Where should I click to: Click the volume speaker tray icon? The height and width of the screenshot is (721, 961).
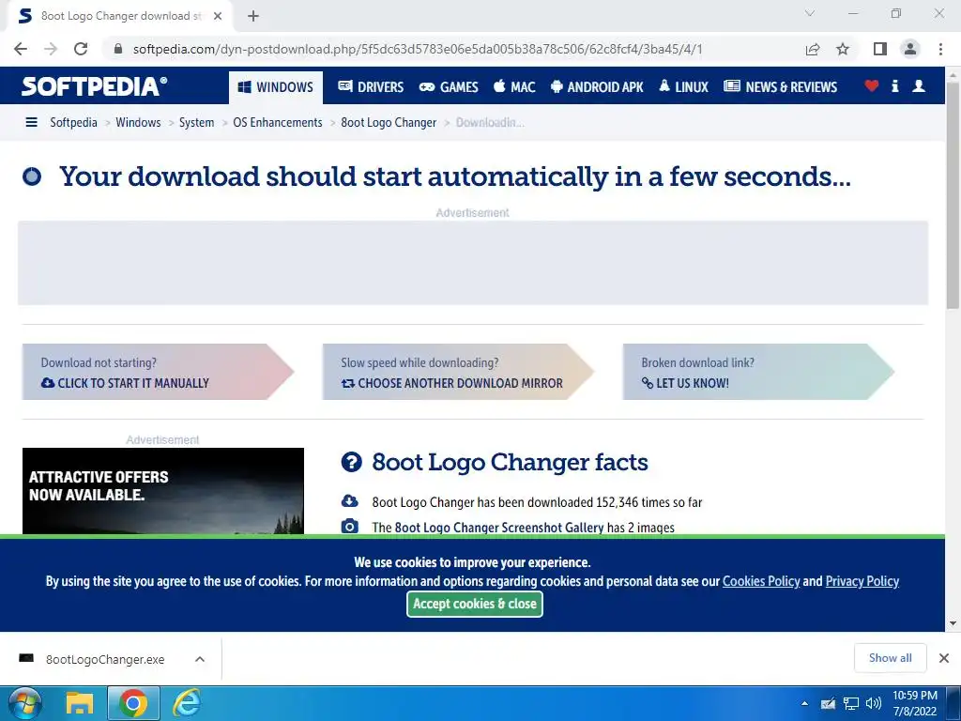tap(873, 703)
